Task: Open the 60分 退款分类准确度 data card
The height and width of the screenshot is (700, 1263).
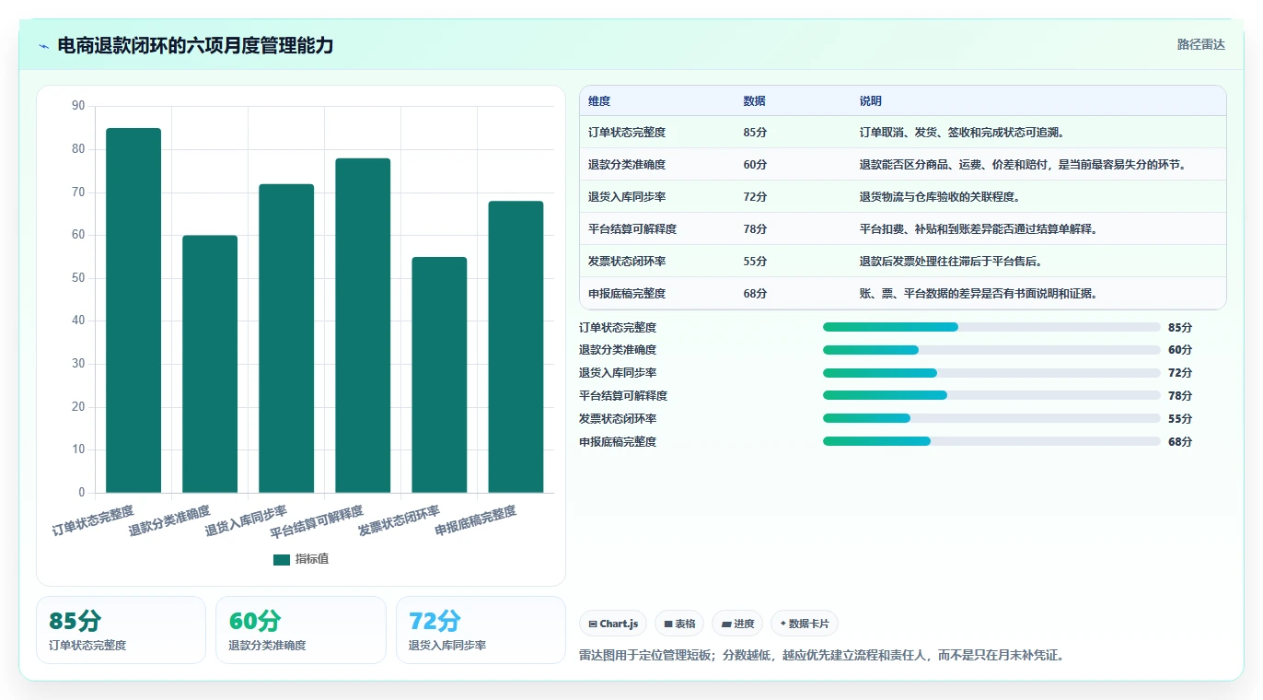Action: pos(301,630)
